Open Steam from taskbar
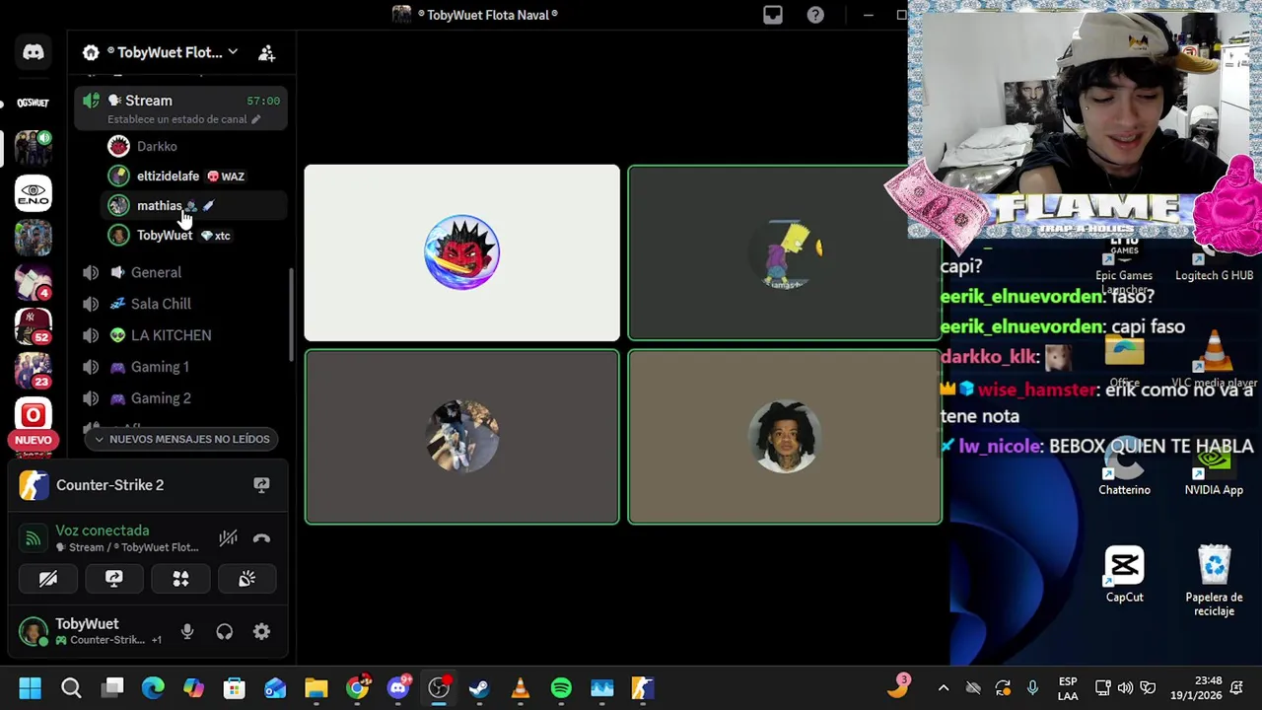Image resolution: width=1262 pixels, height=710 pixels. (479, 687)
